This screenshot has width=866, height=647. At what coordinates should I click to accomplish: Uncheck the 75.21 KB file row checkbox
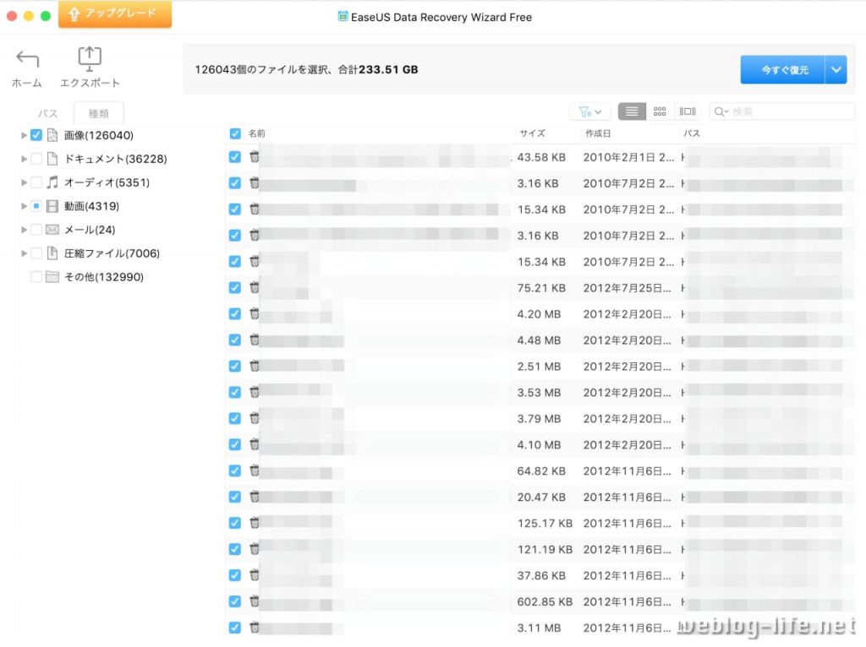pos(235,288)
